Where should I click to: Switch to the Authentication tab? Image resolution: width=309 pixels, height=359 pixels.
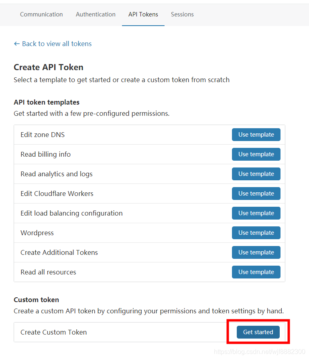96,14
